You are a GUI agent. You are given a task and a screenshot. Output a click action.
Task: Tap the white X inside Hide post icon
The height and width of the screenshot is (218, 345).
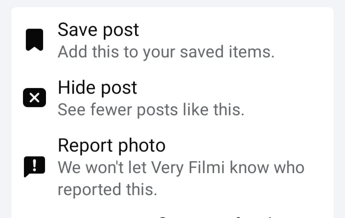click(34, 98)
